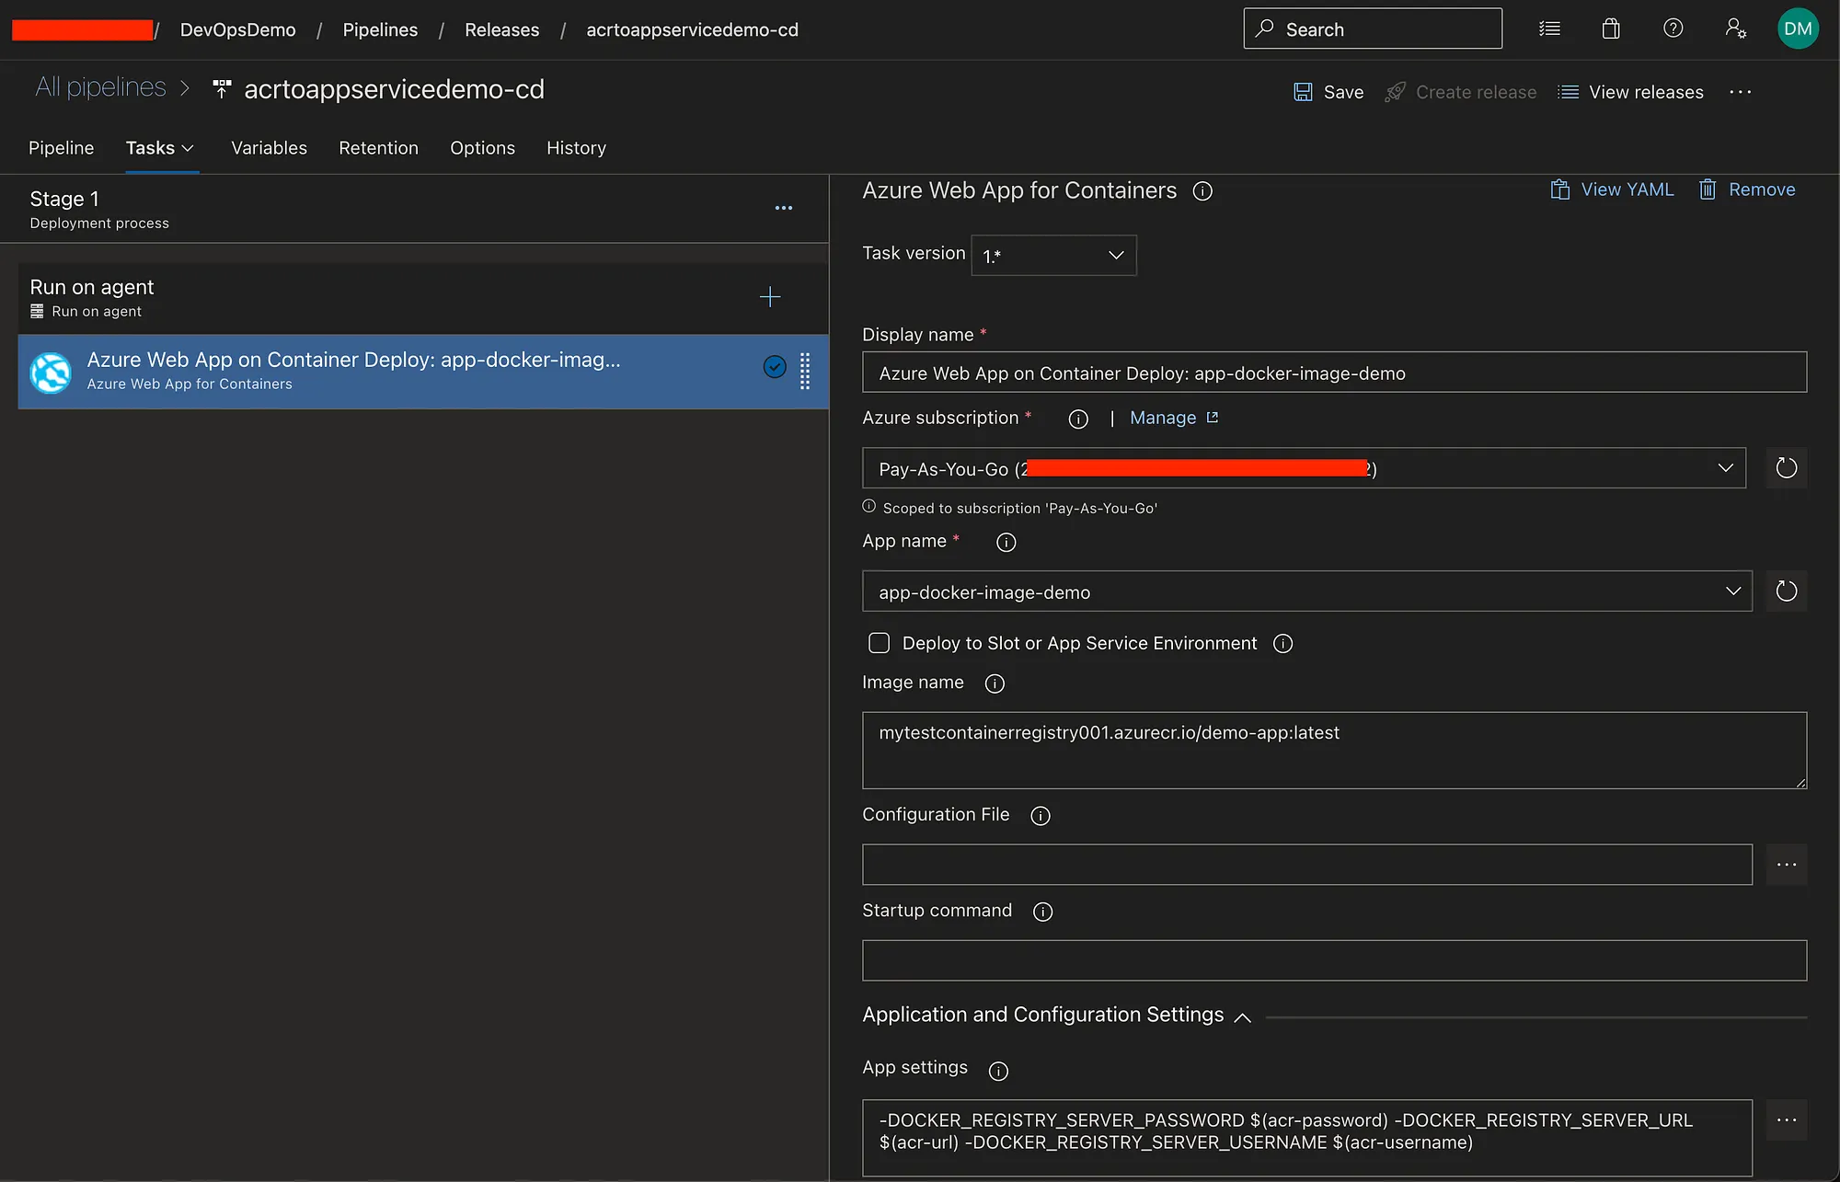Click Create release button
Viewport: 1840px width, 1182px height.
(1461, 92)
